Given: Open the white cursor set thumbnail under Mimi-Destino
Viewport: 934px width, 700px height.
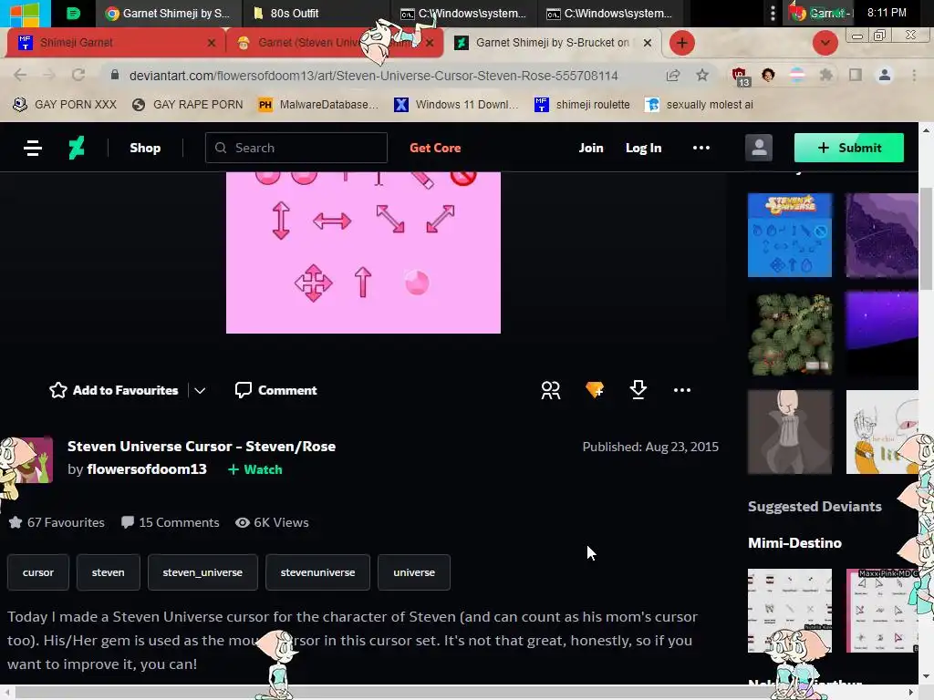Looking at the screenshot, I should click(790, 610).
